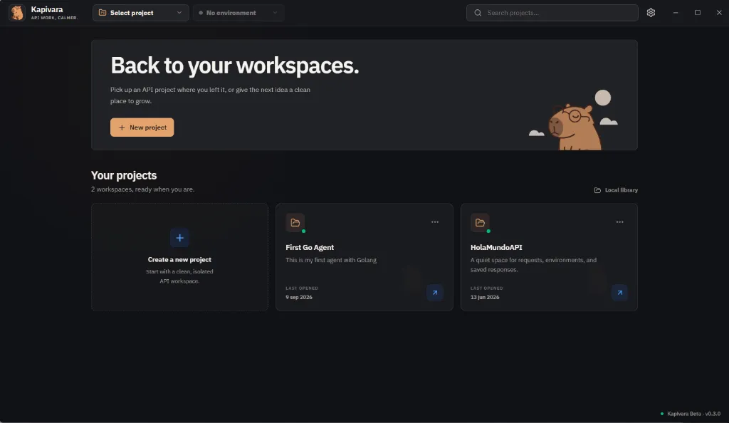The image size is (729, 423).
Task: Open the Select project dropdown
Action: click(140, 13)
